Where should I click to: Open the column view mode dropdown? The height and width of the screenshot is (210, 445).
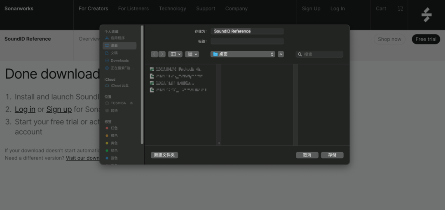click(175, 54)
